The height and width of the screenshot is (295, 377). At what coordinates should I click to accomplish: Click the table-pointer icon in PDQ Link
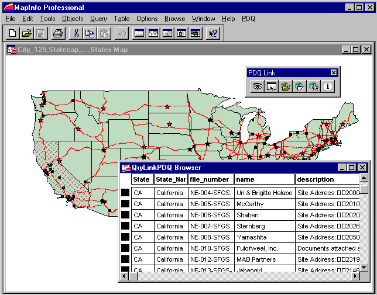tap(271, 86)
